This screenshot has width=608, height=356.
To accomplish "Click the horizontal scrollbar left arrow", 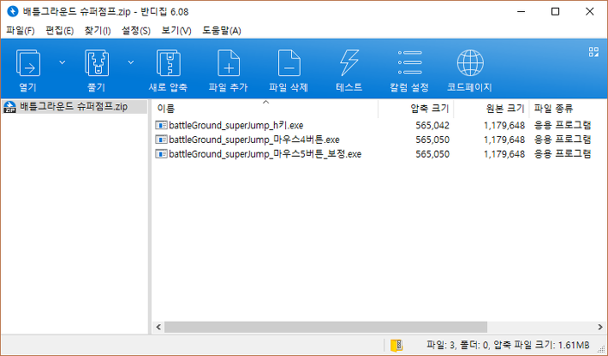I will point(158,327).
